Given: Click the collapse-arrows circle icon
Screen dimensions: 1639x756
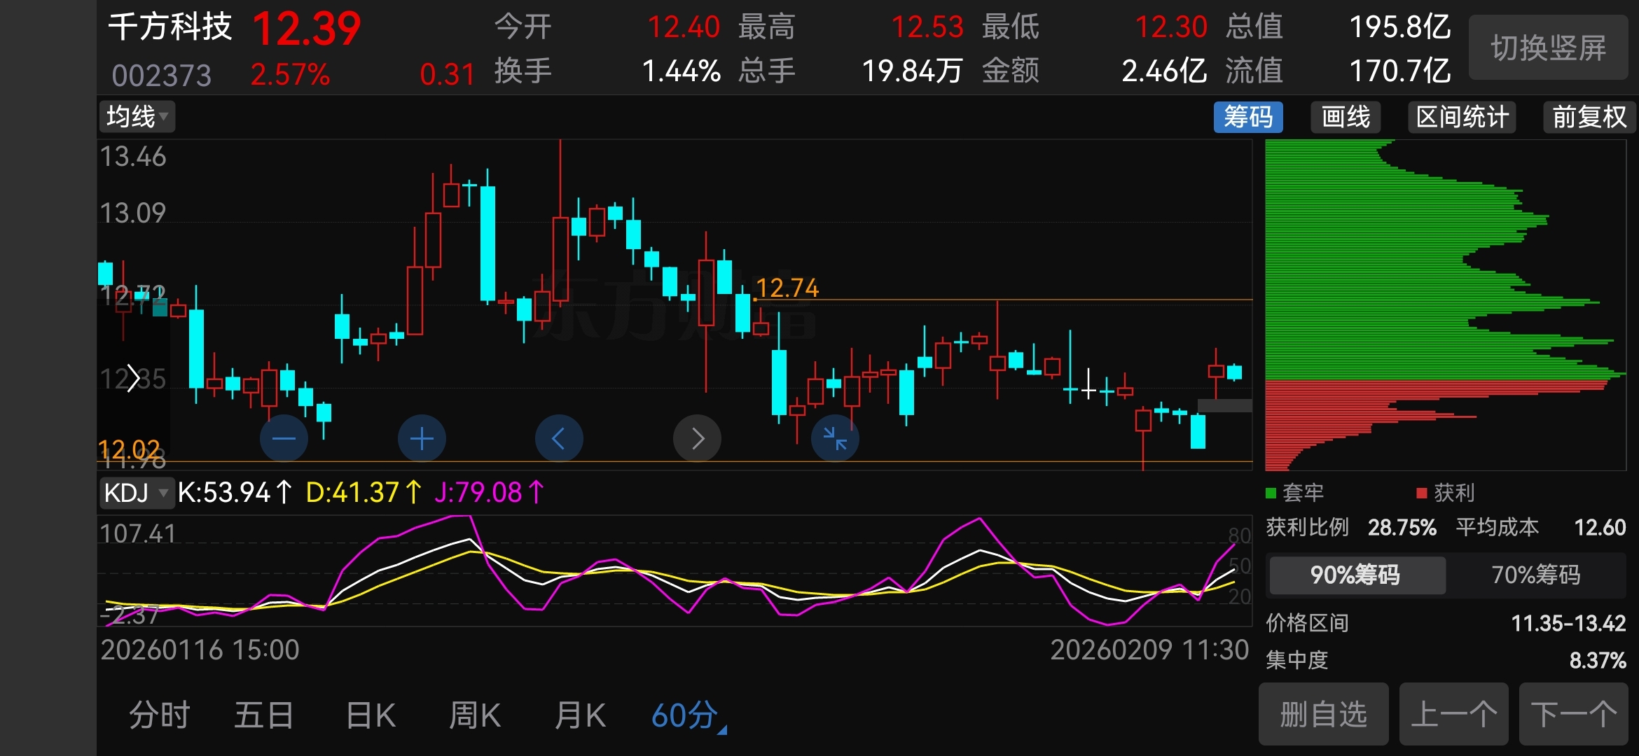Looking at the screenshot, I should point(835,439).
